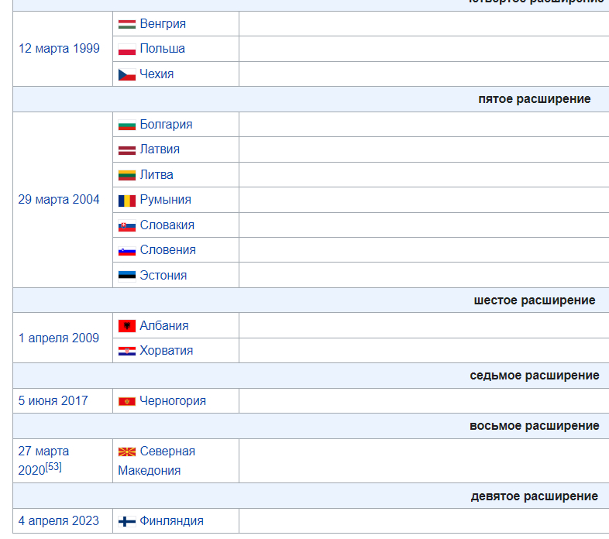Click the Romania flag icon
609x539 pixels.
[127, 201]
